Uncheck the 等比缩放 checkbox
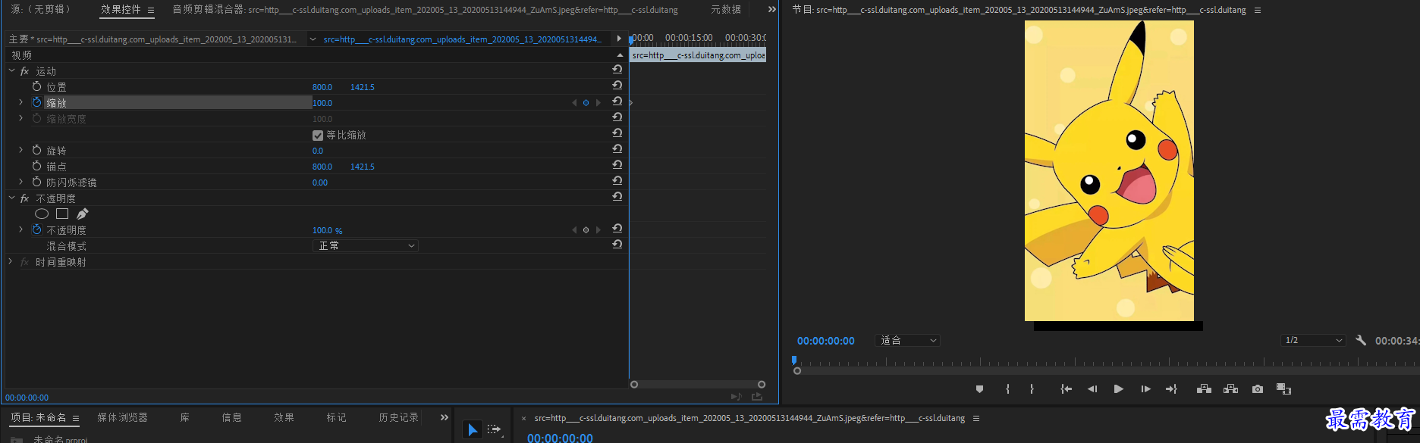Image resolution: width=1420 pixels, height=443 pixels. click(x=318, y=135)
